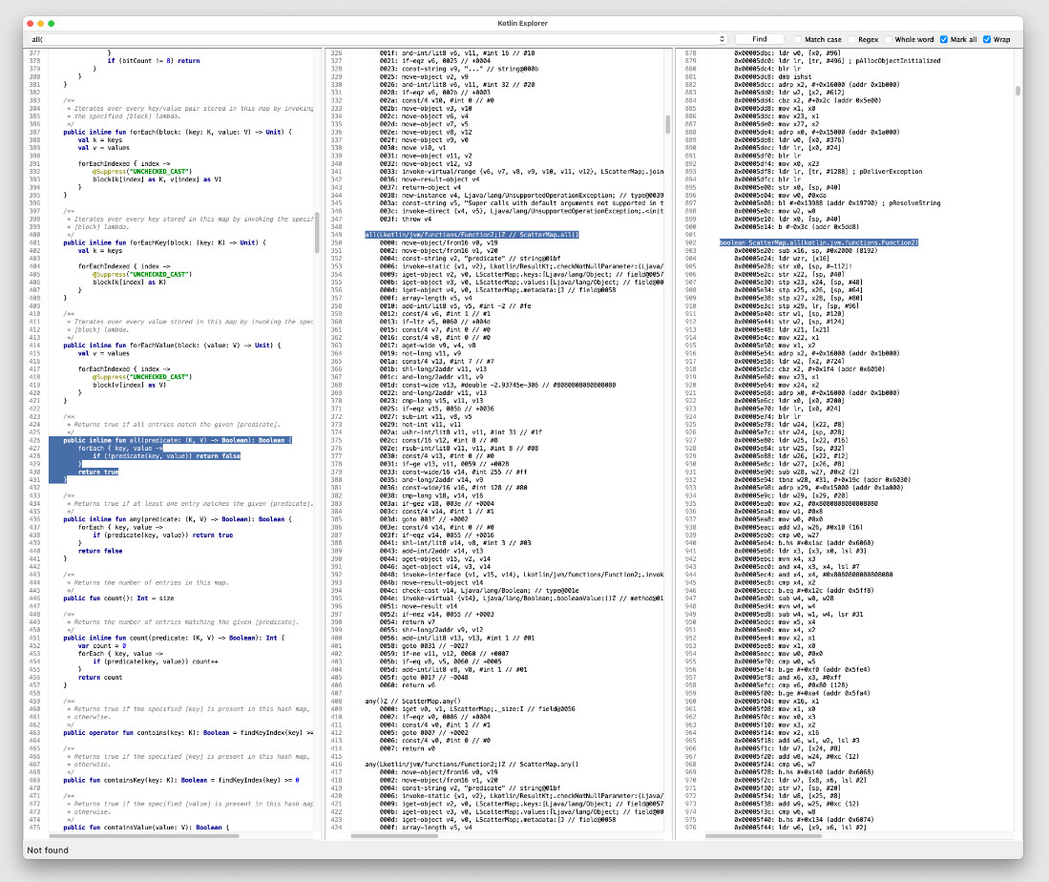Image resolution: width=1049 pixels, height=882 pixels.
Task: Click the "public inline fun forEach(block" line
Action: tap(178, 132)
